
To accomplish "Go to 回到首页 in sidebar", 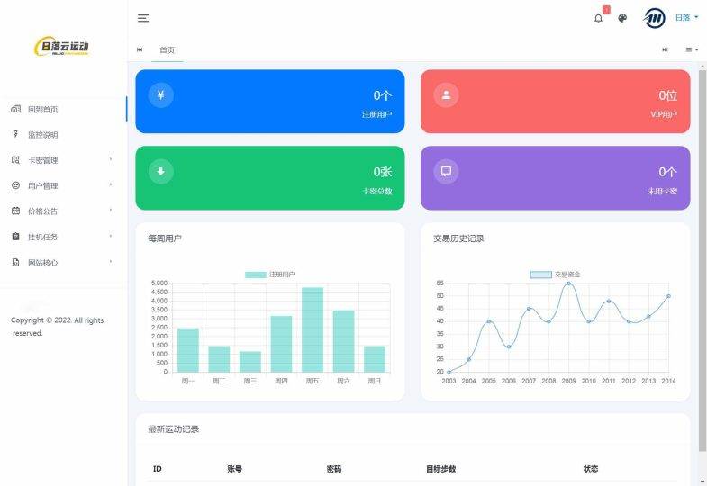I will pyautogui.click(x=42, y=109).
